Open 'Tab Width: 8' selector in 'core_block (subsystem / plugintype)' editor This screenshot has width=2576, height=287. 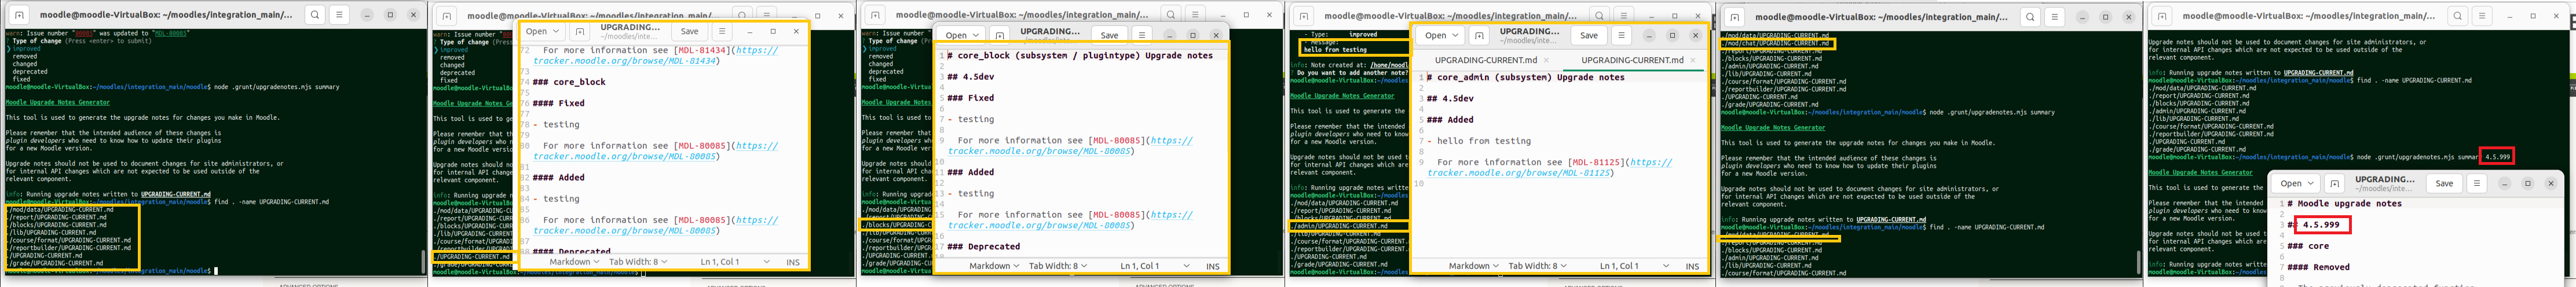coord(1058,266)
